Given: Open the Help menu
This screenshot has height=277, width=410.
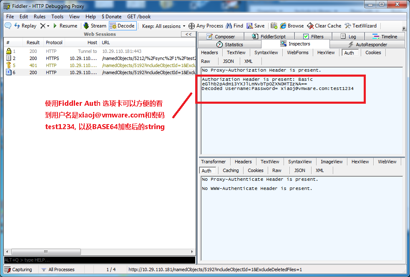Looking at the screenshot, I should click(91, 16).
